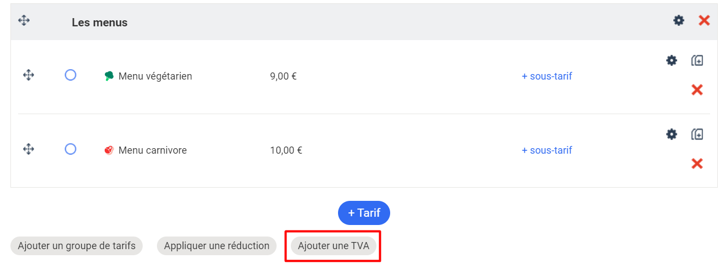
Task: Duplicate the Menu carnivore tarif
Action: pos(697,134)
